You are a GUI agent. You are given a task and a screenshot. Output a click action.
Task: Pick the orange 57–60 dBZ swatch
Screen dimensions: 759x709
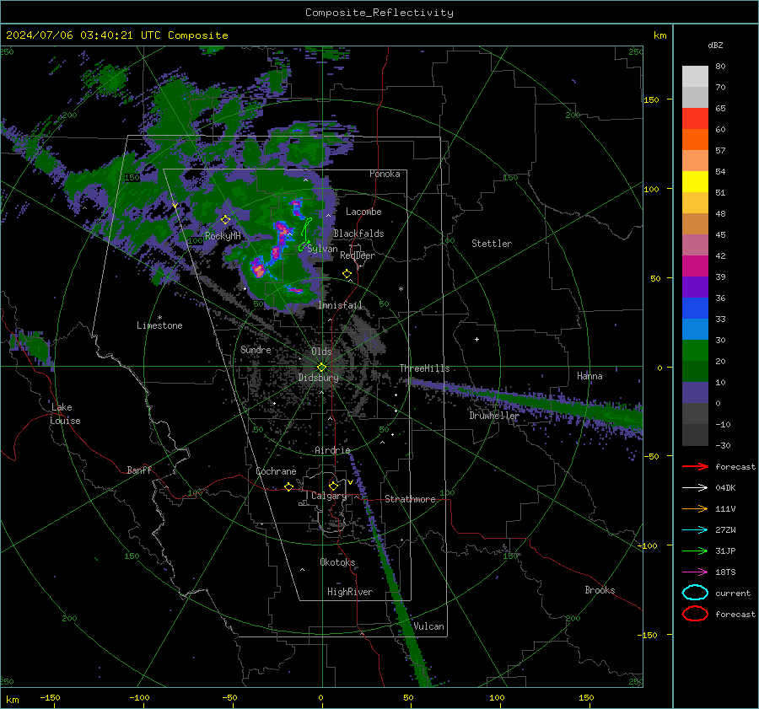[695, 139]
